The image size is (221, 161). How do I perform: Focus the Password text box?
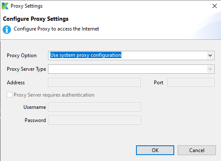94,120
